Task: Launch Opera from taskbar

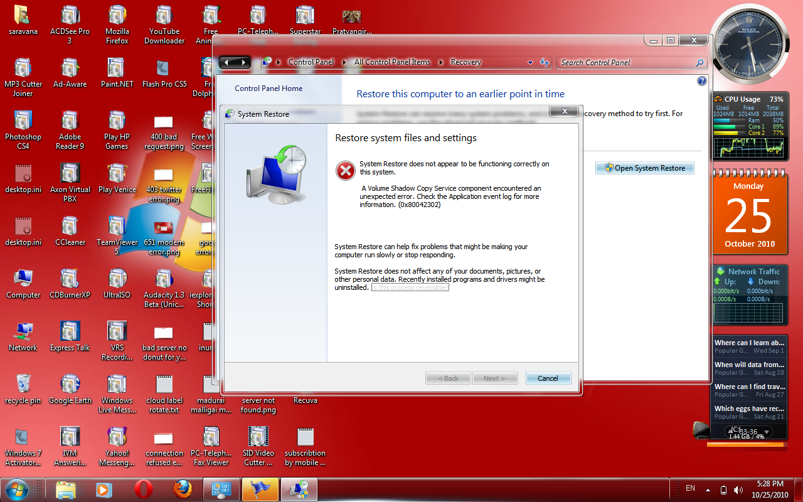Action: [x=144, y=489]
